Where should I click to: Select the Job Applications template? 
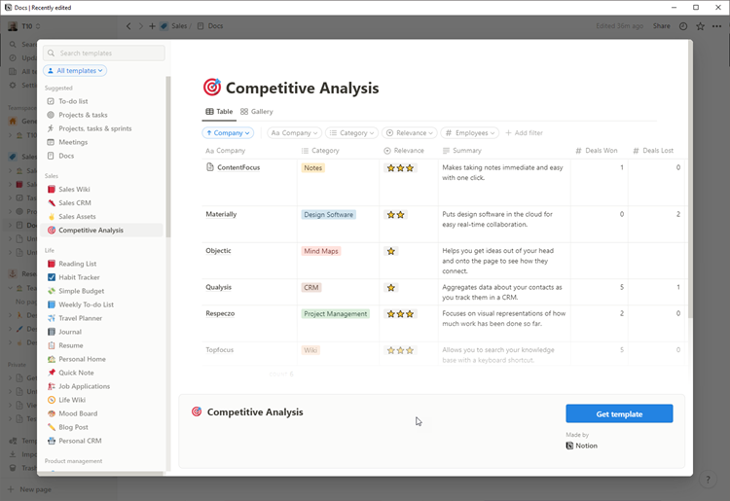click(84, 386)
